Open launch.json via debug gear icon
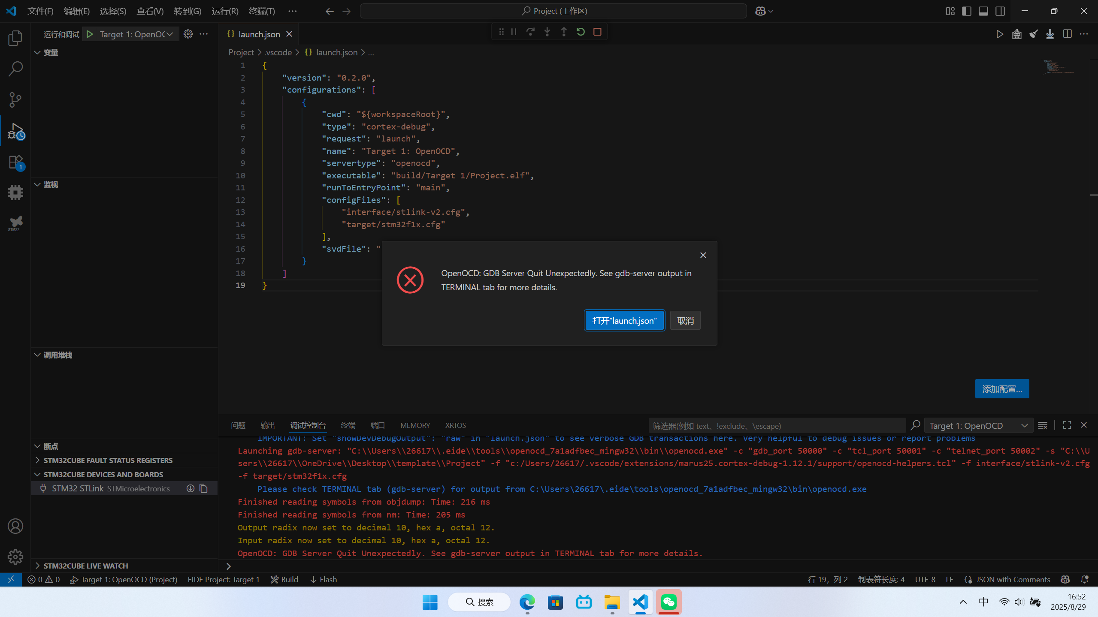The height and width of the screenshot is (617, 1098). [188, 34]
